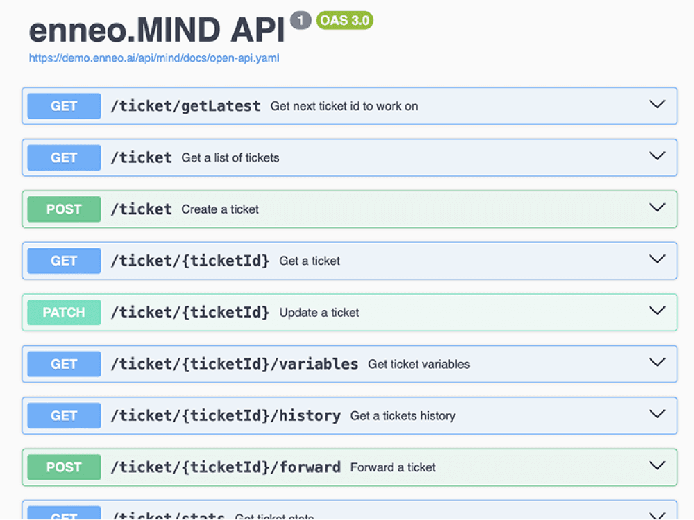Viewport: 694px width, 520px height.
Task: Expand the Update a ticket chevron
Action: coord(657,311)
